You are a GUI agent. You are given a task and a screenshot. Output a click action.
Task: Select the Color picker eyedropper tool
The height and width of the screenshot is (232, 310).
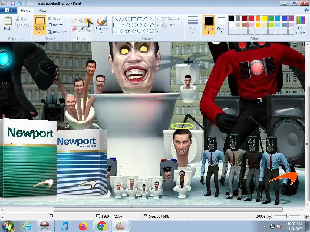point(81,30)
